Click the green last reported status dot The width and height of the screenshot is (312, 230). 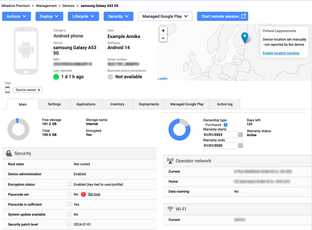[x=56, y=77]
